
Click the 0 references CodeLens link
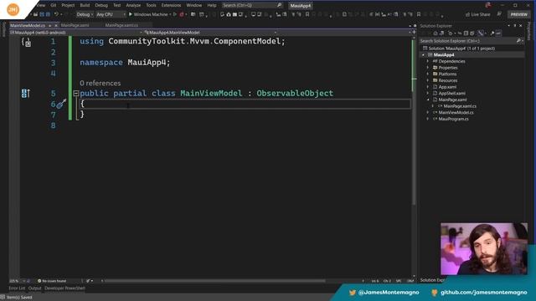pyautogui.click(x=100, y=84)
